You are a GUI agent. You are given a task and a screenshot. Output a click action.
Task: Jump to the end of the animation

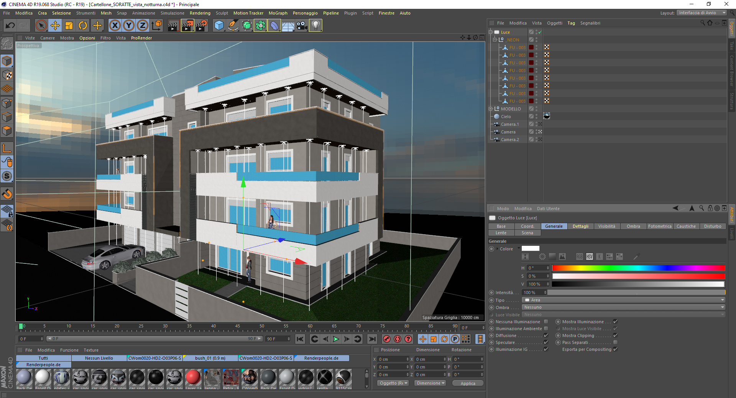tap(372, 339)
